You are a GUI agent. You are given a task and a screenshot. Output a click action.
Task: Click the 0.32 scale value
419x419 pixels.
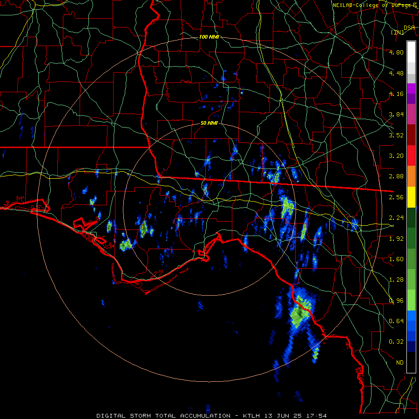396,342
